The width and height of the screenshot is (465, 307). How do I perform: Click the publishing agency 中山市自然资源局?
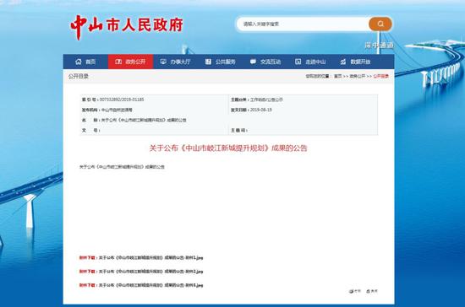117,110
